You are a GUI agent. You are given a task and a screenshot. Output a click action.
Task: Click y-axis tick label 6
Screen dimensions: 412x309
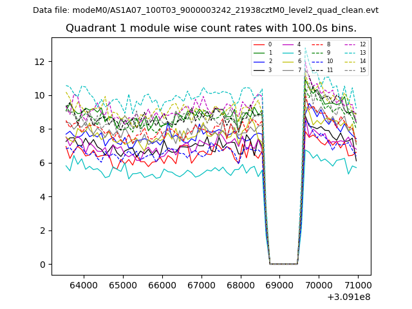[x=42, y=163]
